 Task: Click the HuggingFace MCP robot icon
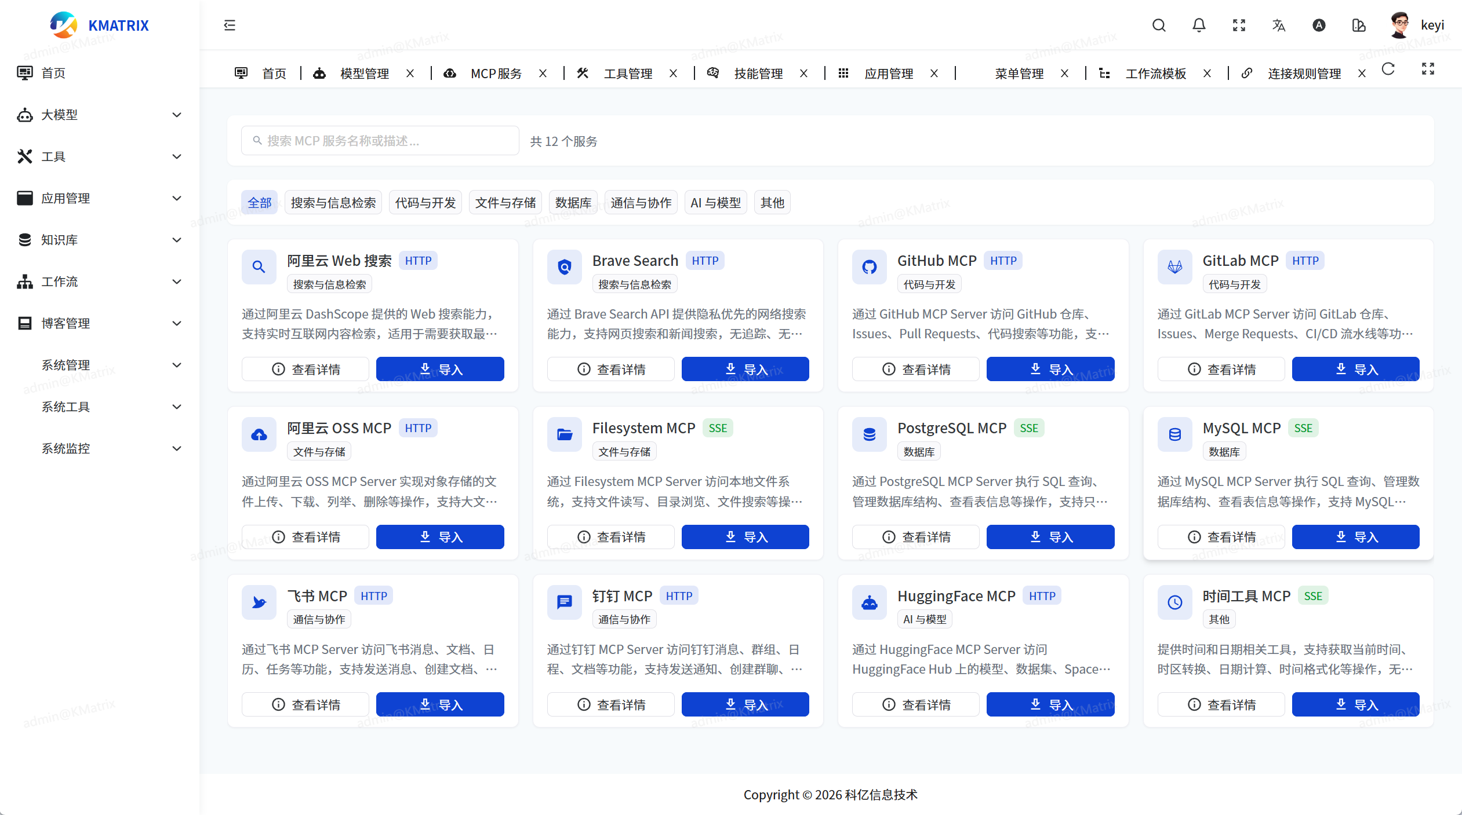(x=870, y=602)
